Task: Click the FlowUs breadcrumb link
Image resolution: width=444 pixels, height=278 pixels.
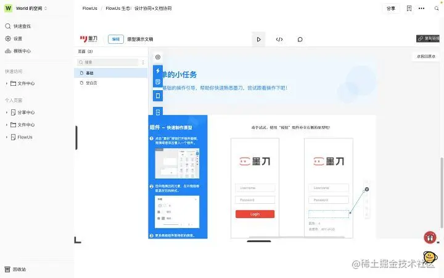Action: 90,9
